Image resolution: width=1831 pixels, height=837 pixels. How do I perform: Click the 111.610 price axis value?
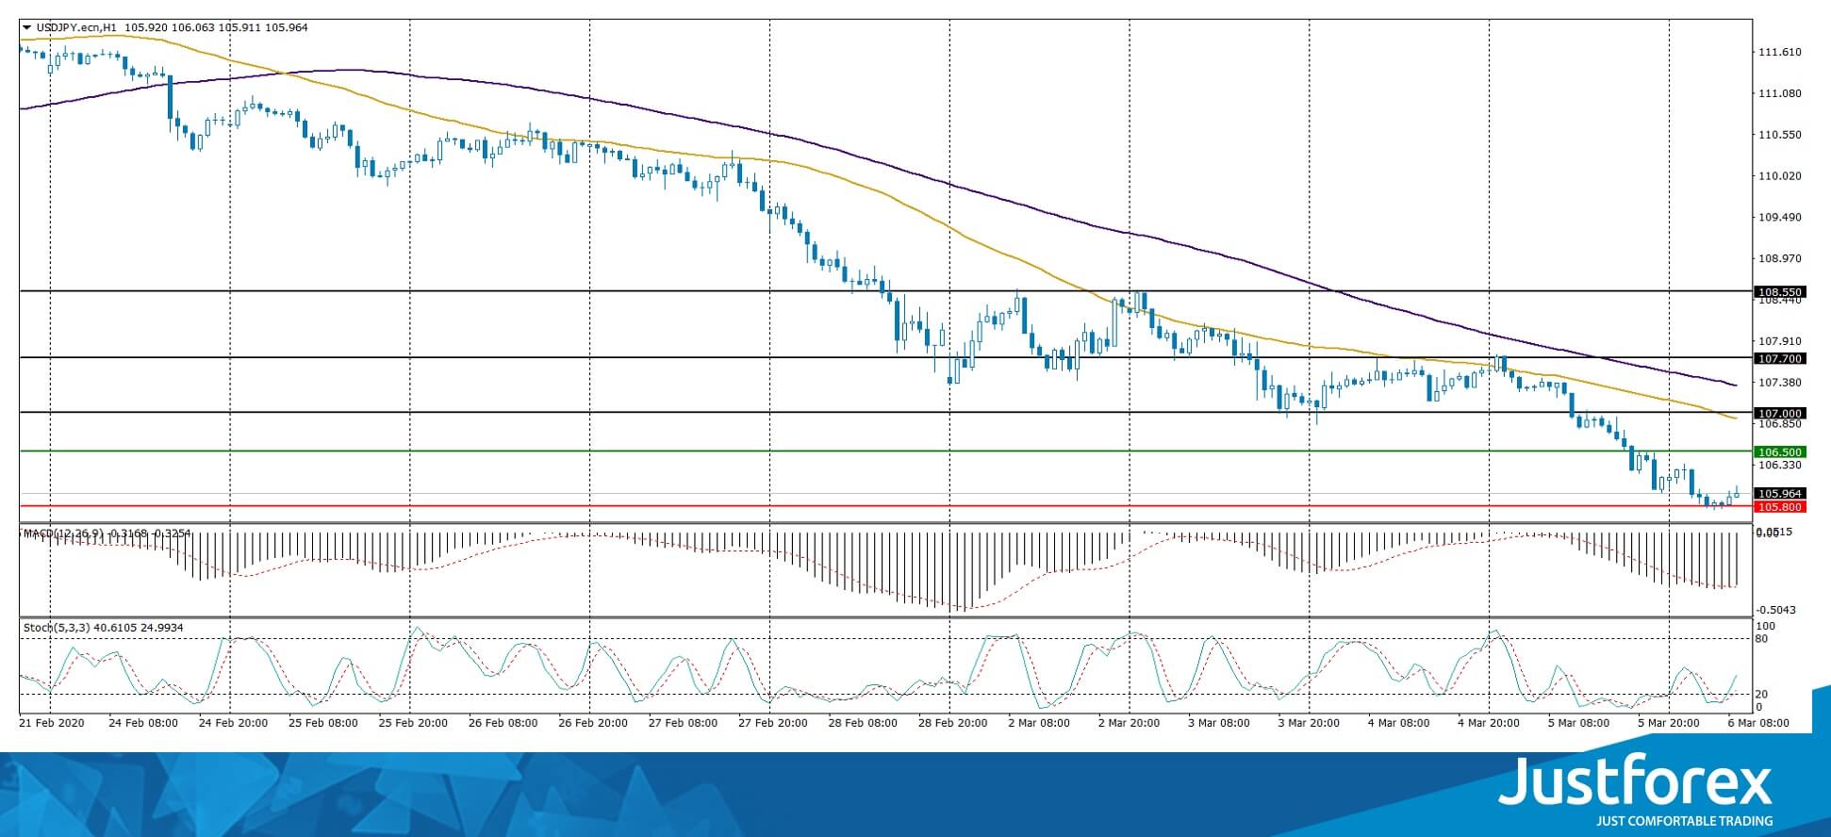(x=1781, y=52)
